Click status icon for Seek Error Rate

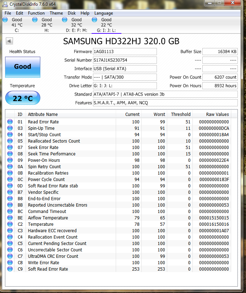(x=10, y=148)
